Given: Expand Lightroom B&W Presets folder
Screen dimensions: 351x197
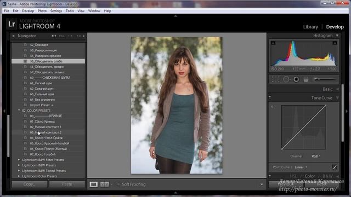Looking at the screenshot, I should tap(19, 165).
